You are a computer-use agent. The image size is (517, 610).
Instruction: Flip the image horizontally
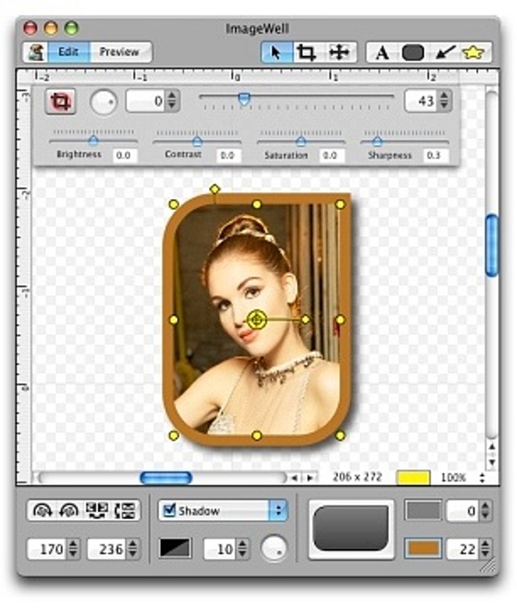[97, 511]
